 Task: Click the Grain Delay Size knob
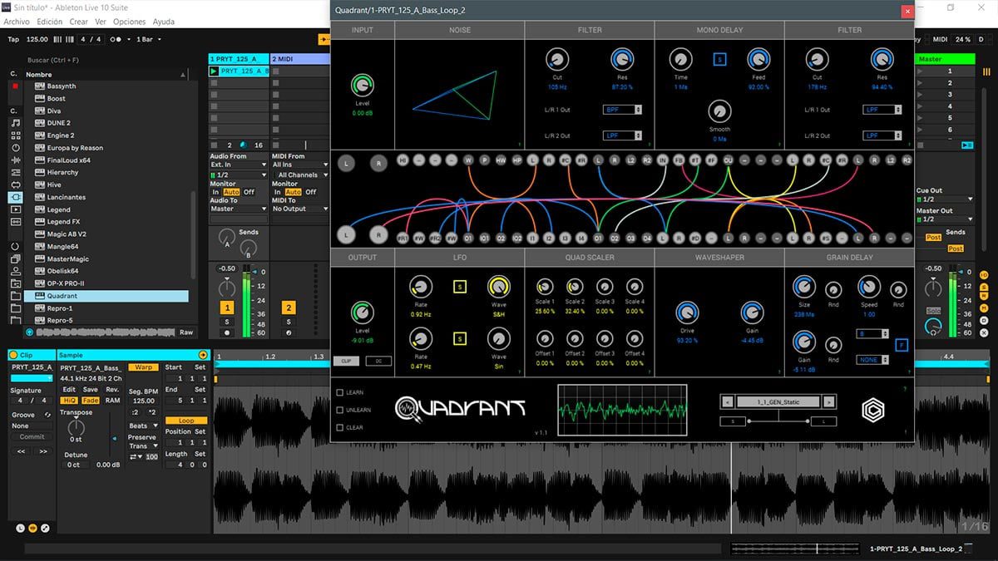[803, 288]
